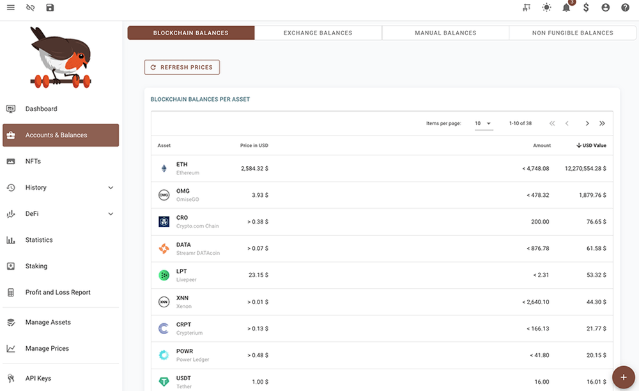Click the CRO Crypto.com Chain icon
639x391 pixels.
[x=164, y=222]
